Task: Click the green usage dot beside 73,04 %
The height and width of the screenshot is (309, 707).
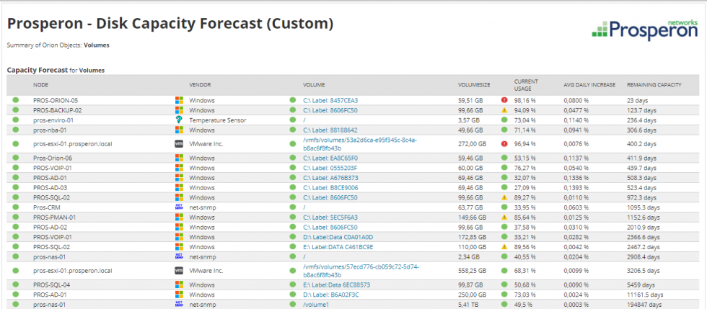Action: (x=504, y=120)
